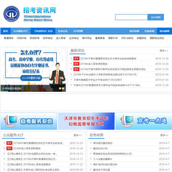Select the 评价与研究 sub-navigation link
This screenshot has height=172, width=172.
[x=127, y=38]
